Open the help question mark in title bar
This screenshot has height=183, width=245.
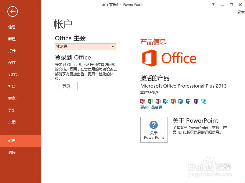(x=214, y=5)
